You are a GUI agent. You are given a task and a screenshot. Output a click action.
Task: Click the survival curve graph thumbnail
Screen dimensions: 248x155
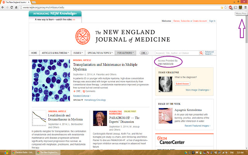[39, 118]
